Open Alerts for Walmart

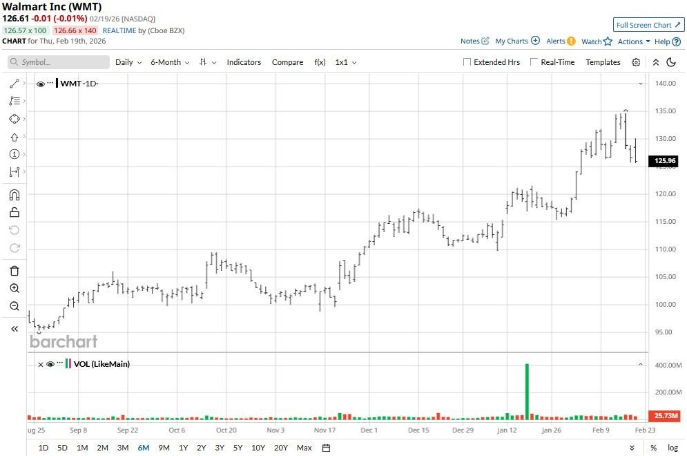pos(561,41)
